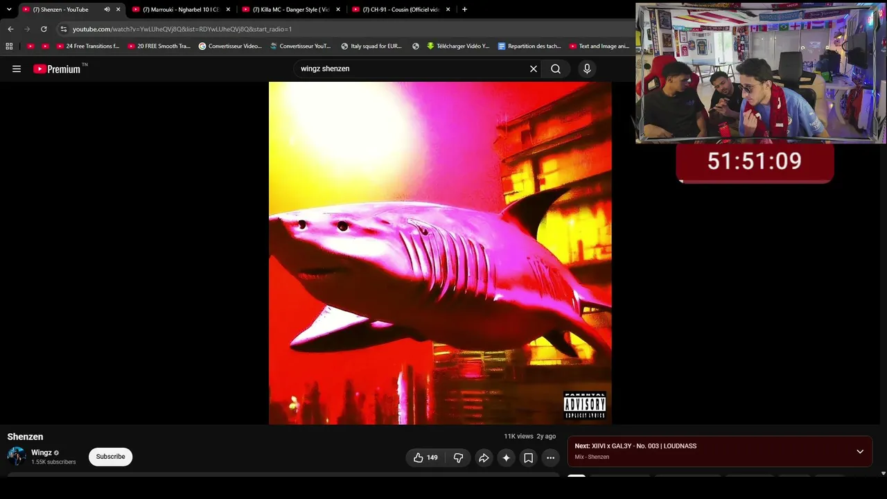Open the YouTube guide hamburger menu

17,69
